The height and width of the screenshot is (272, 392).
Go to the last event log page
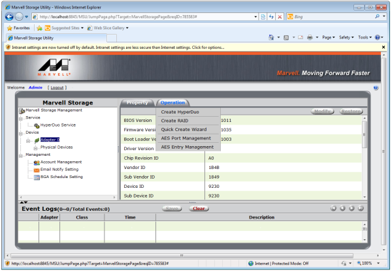[x=361, y=208]
